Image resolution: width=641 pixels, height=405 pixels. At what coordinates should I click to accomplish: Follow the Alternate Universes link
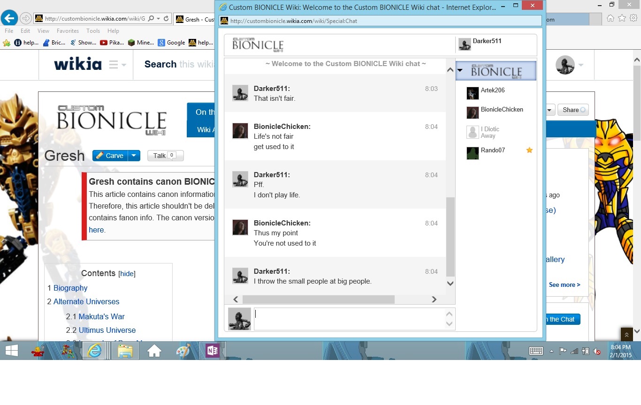click(x=86, y=301)
